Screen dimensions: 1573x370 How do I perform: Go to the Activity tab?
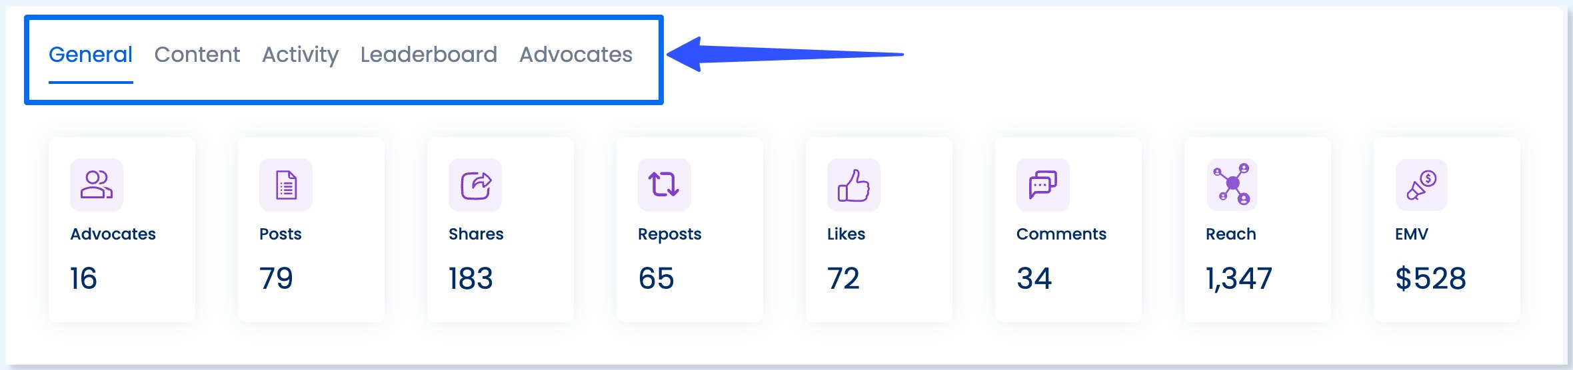(301, 55)
